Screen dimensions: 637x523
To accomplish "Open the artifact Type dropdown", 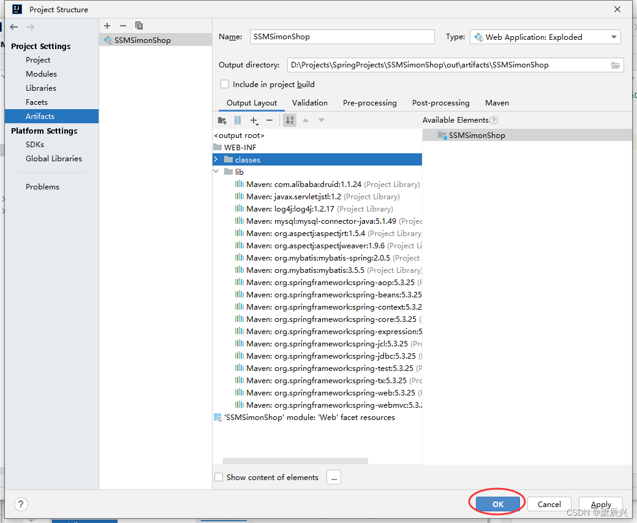I will click(545, 37).
